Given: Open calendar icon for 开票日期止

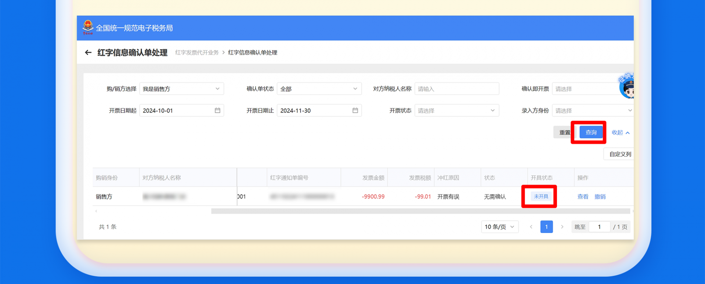Looking at the screenshot, I should click(x=355, y=110).
